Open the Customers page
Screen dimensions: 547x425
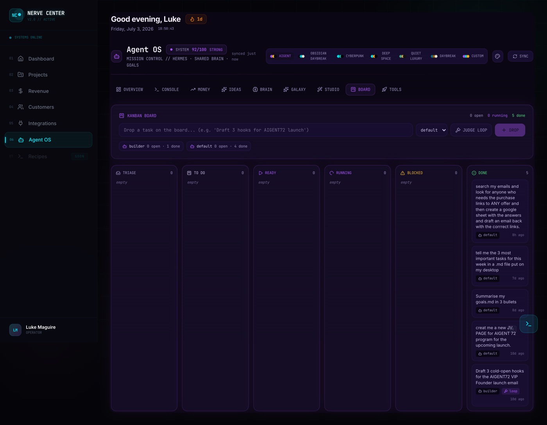pos(48,107)
